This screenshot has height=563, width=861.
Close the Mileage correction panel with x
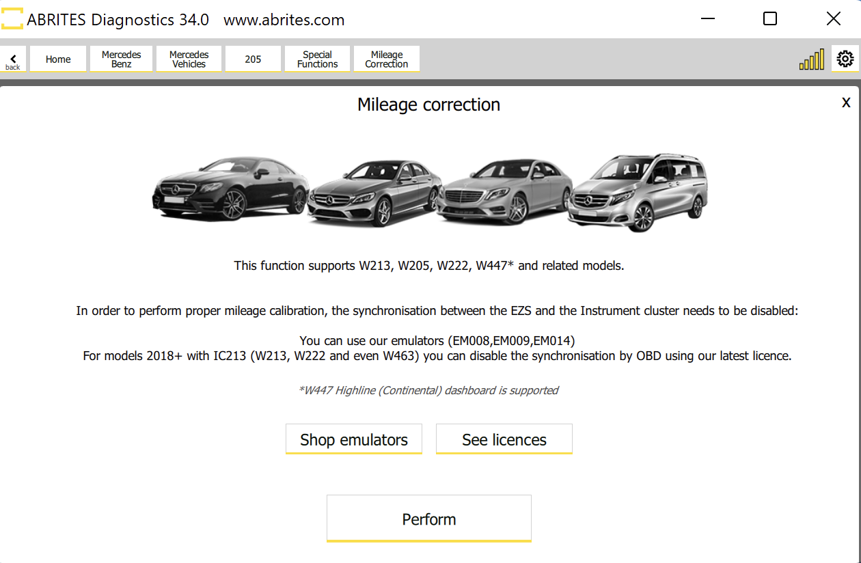coord(846,102)
